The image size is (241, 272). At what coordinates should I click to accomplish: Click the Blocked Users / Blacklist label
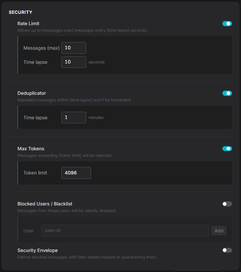45,204
